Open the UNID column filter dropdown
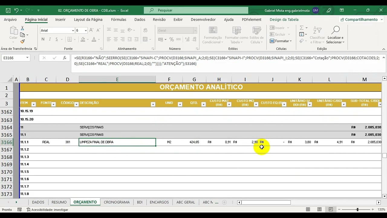This screenshot has width=387, height=218. 180,104
